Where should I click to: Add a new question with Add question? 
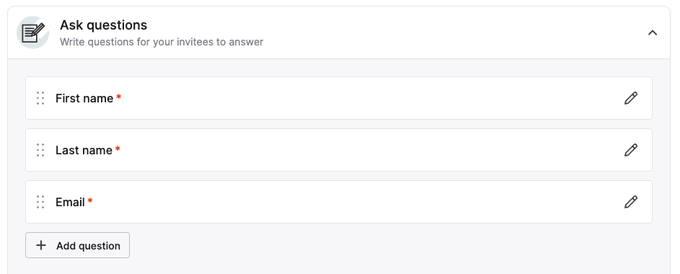pyautogui.click(x=77, y=245)
